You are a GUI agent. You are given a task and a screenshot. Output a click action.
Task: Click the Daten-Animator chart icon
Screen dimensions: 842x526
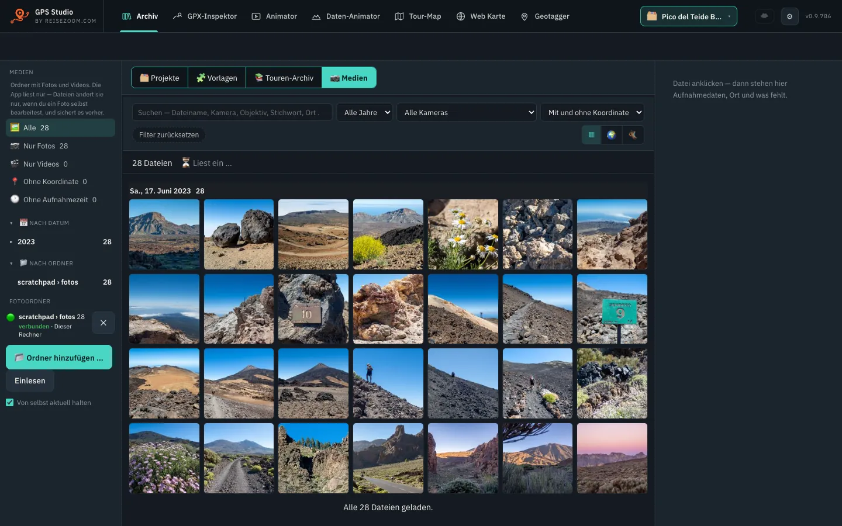pos(316,16)
